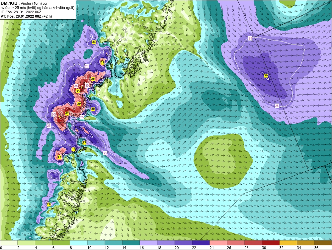Pick the pink swatch between 24 and 26
Image resolution: width=332 pixels, height=250 pixels.
[x=218, y=243]
